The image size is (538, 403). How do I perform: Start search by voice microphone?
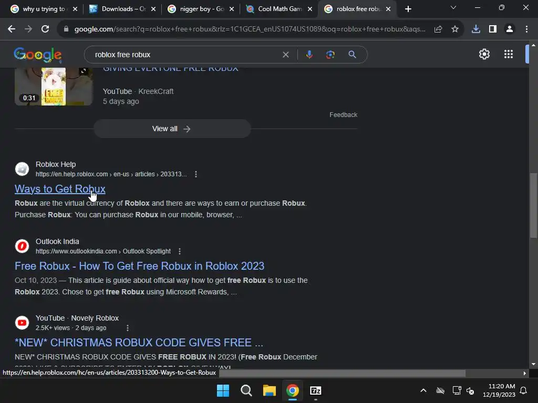point(309,55)
